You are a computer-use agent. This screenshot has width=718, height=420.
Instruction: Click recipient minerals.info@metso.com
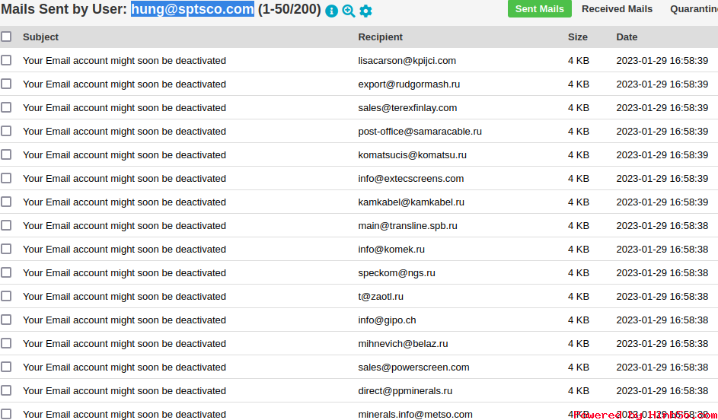coord(415,414)
